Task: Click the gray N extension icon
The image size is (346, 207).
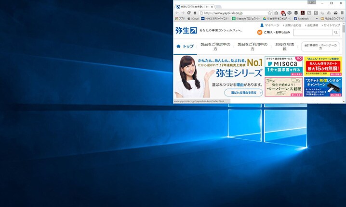Action: 309,13
